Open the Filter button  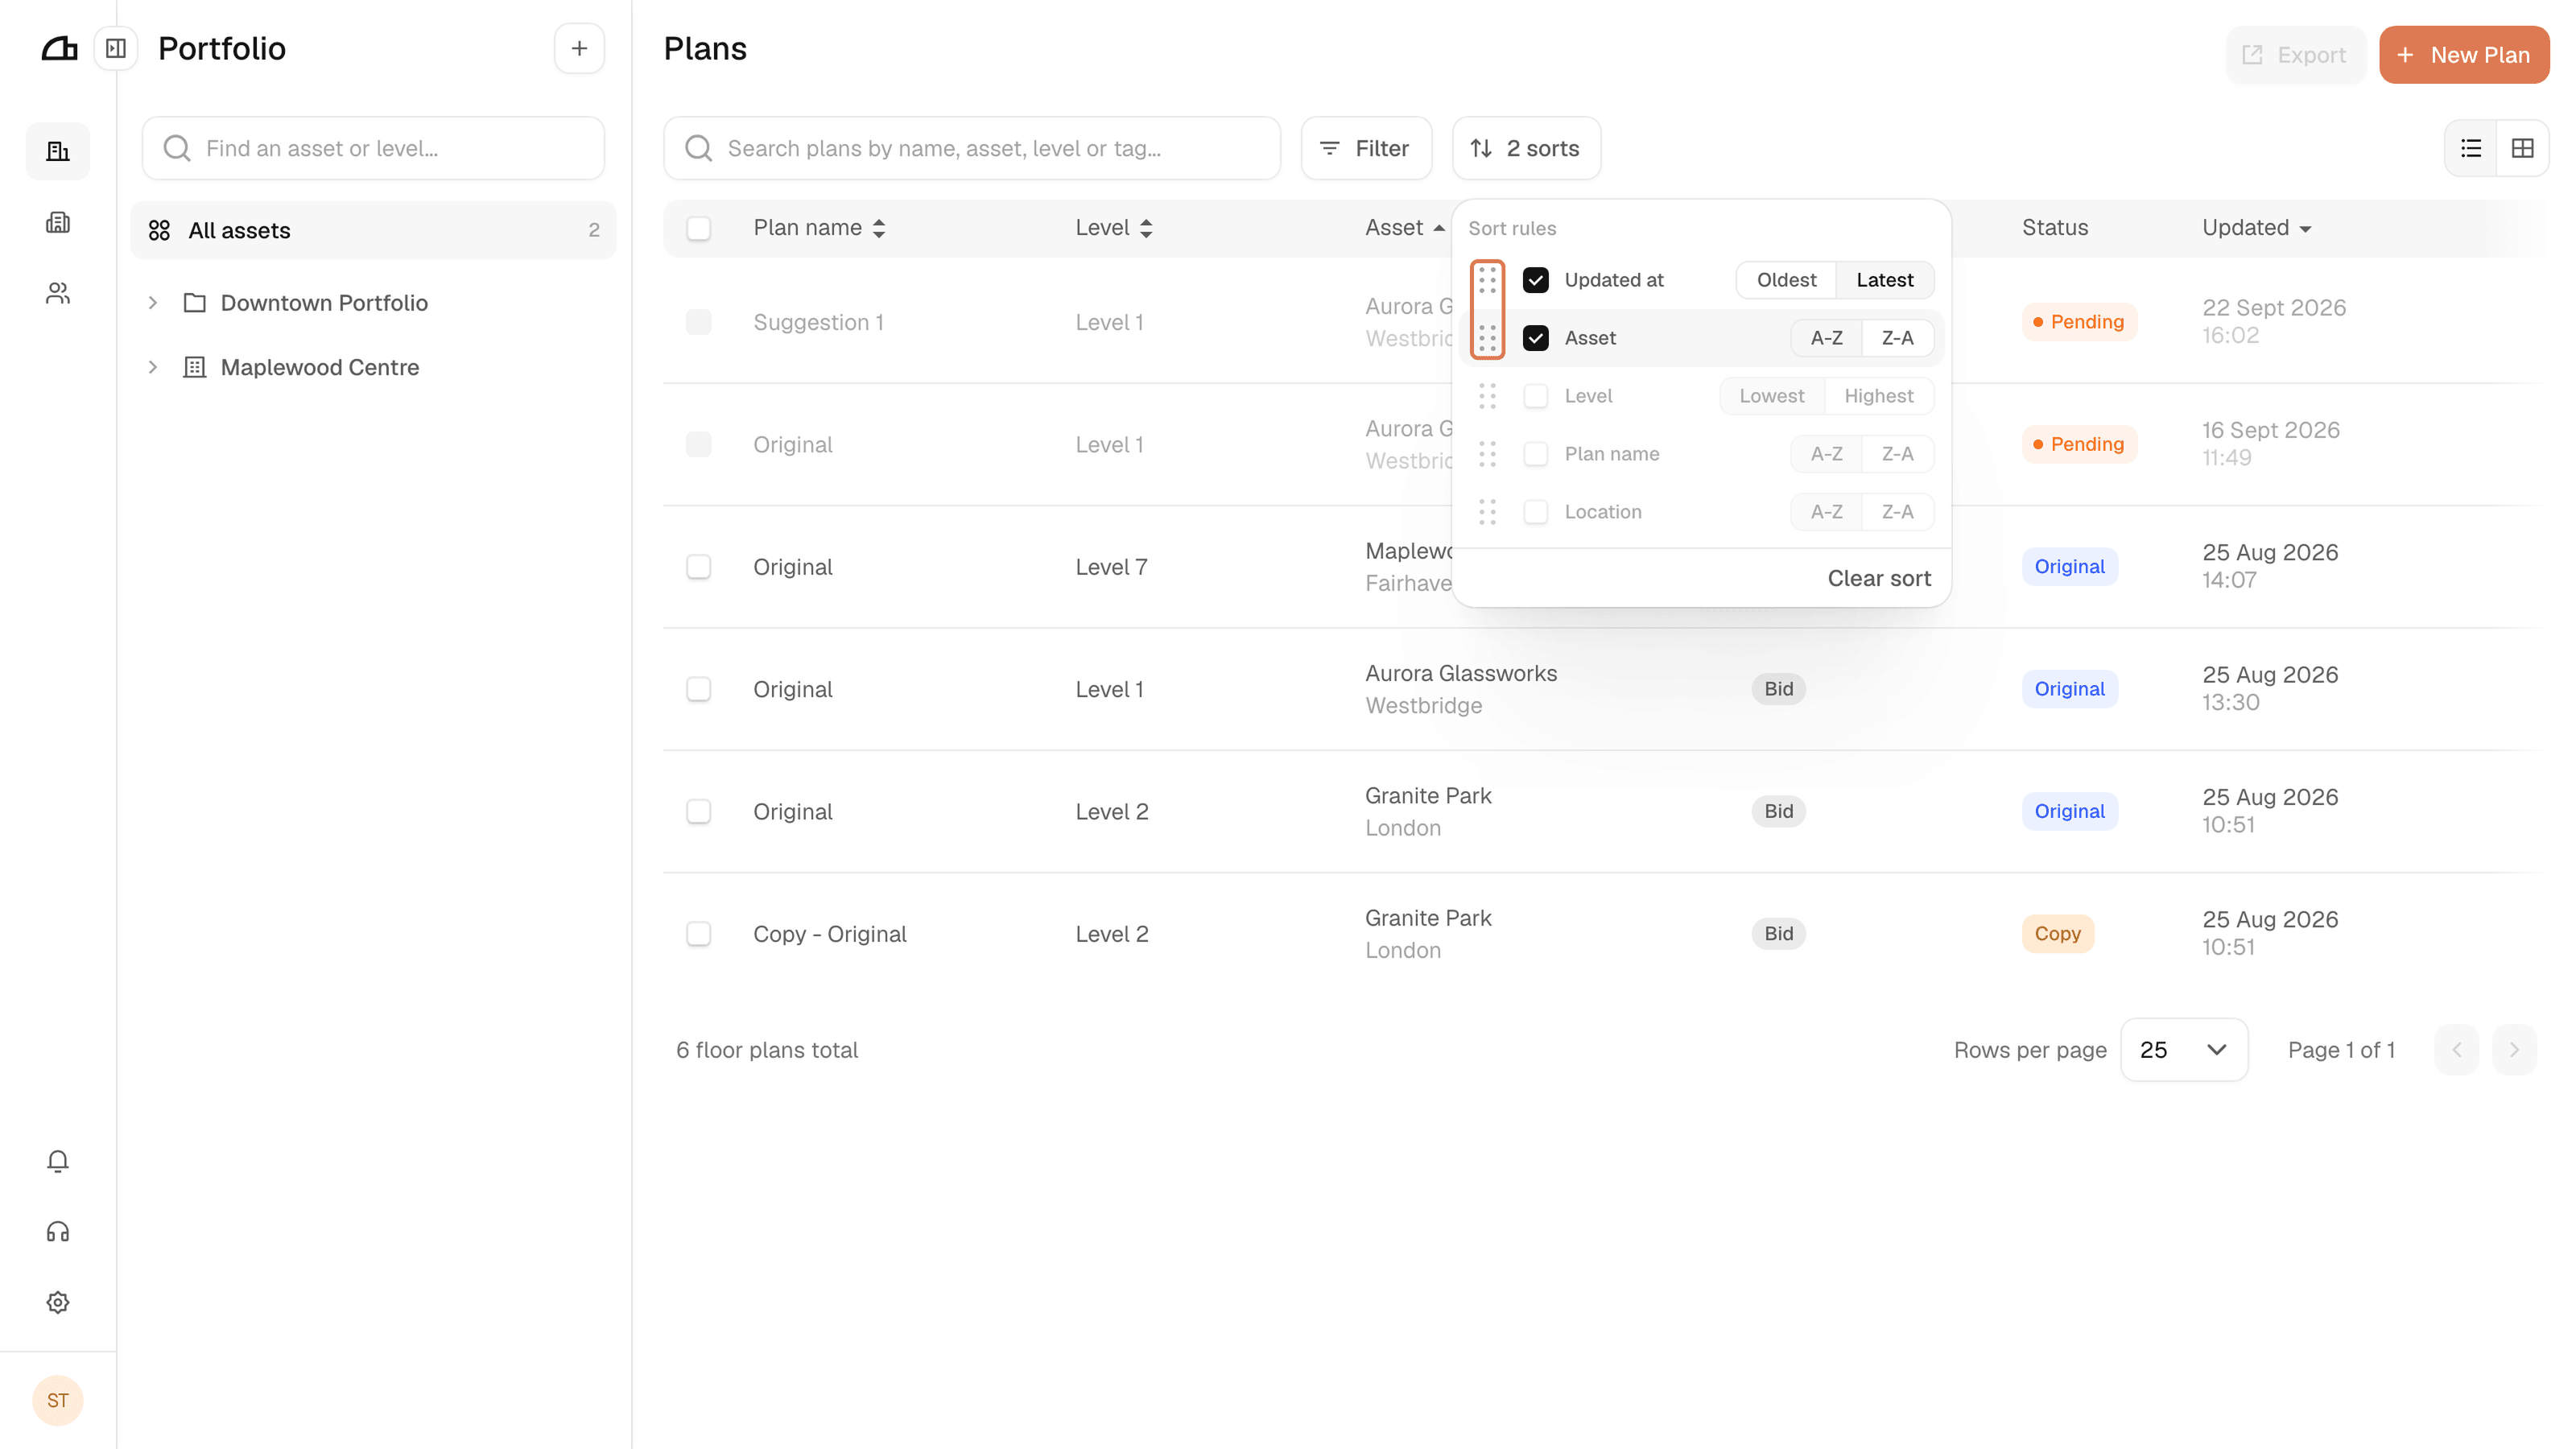pos(1366,148)
